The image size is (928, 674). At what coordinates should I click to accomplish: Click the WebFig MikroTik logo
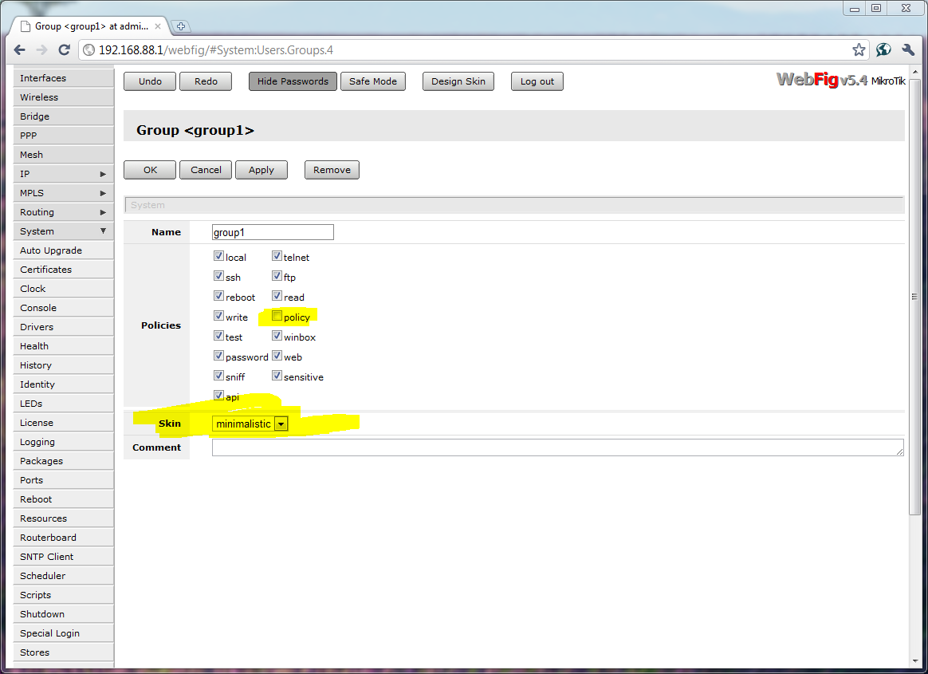(x=840, y=79)
